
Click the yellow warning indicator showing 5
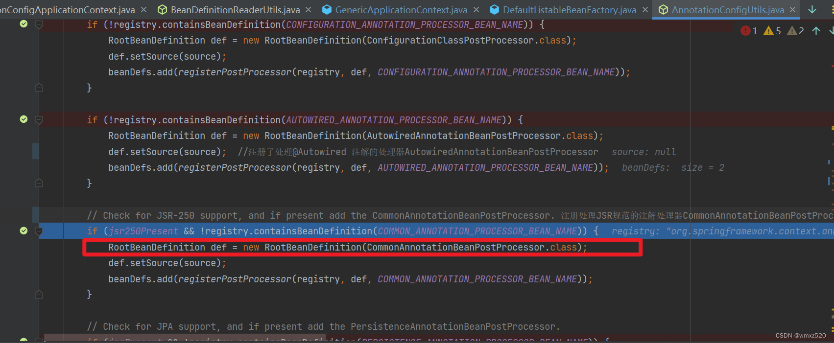772,31
